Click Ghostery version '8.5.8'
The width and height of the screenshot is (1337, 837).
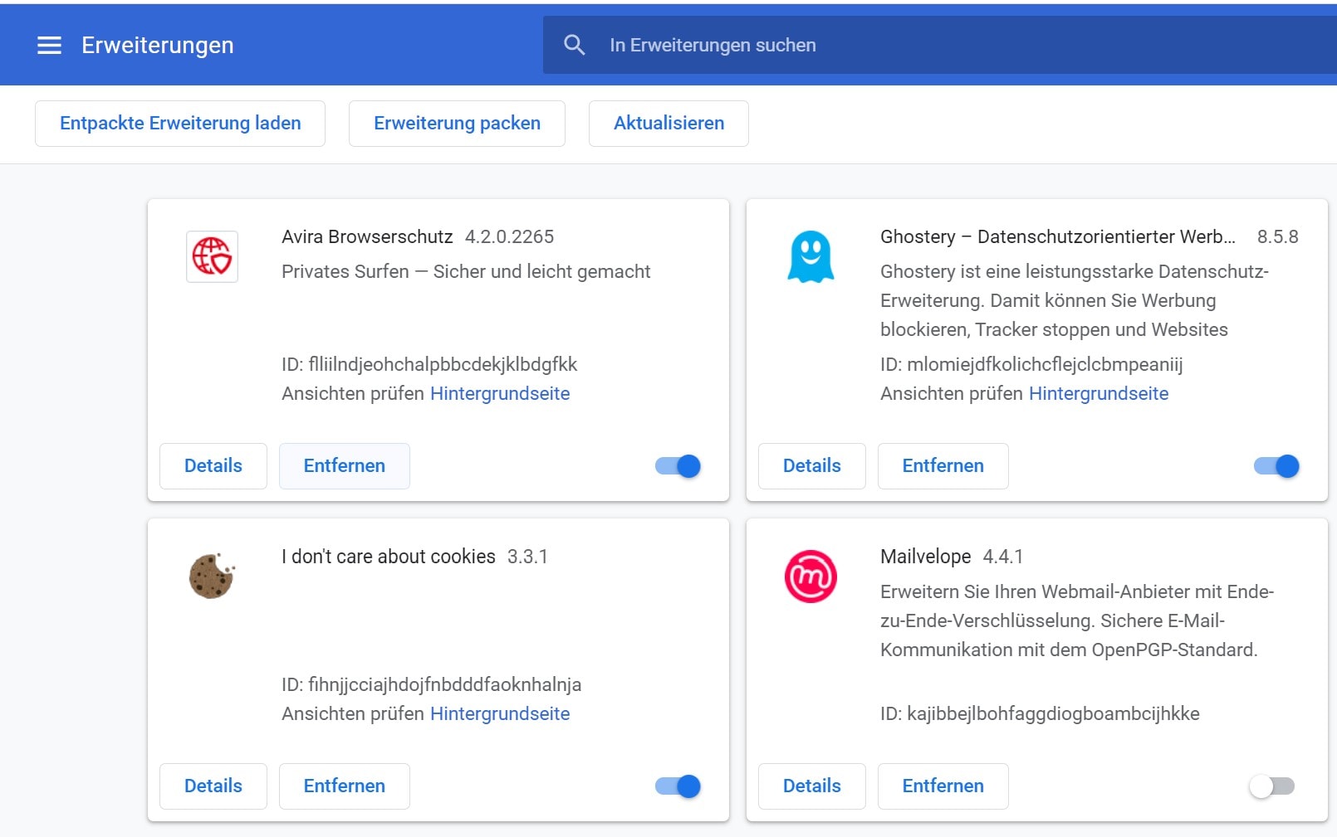[x=1277, y=236]
